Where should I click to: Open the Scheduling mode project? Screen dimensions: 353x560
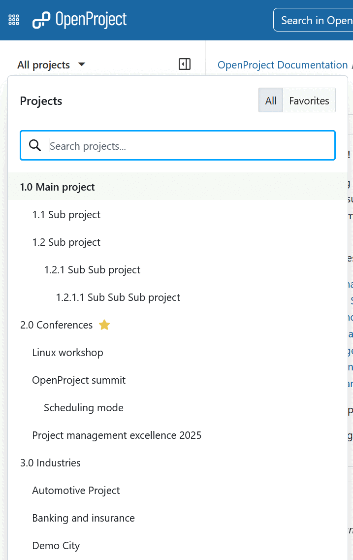pyautogui.click(x=83, y=407)
